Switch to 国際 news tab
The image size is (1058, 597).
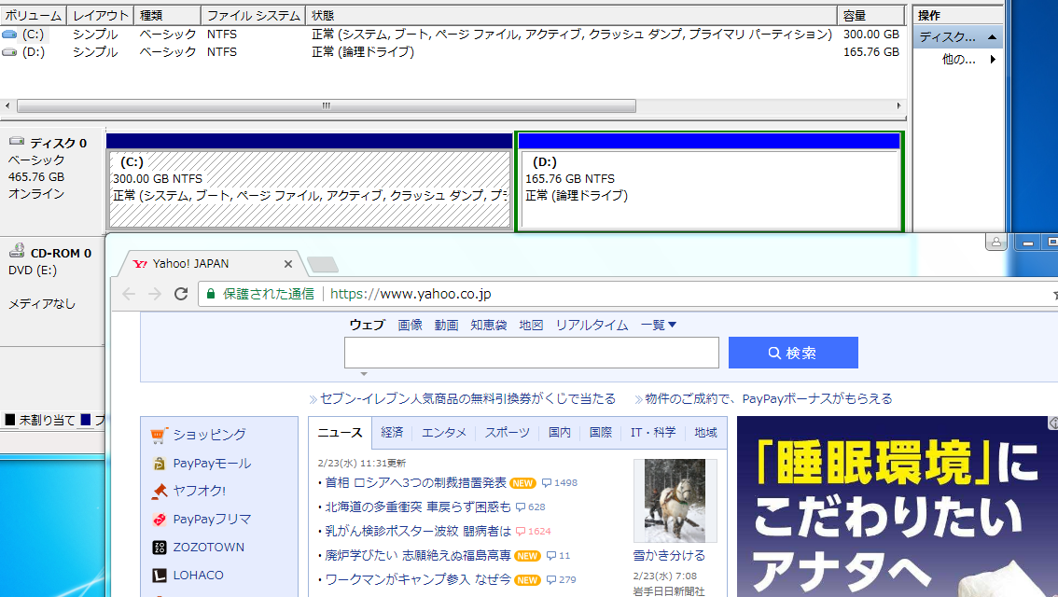pyautogui.click(x=601, y=433)
